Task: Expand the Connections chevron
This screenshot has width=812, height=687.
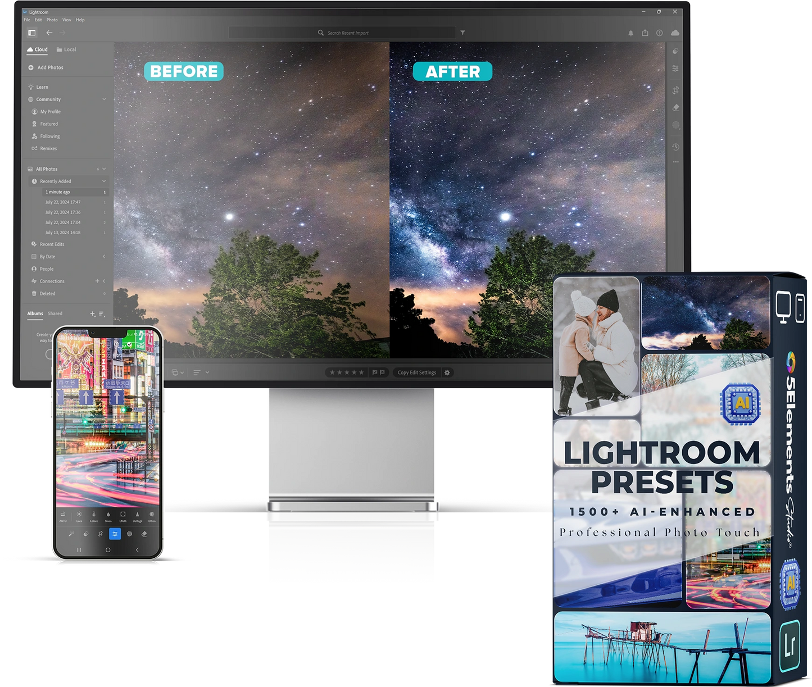Action: point(104,281)
